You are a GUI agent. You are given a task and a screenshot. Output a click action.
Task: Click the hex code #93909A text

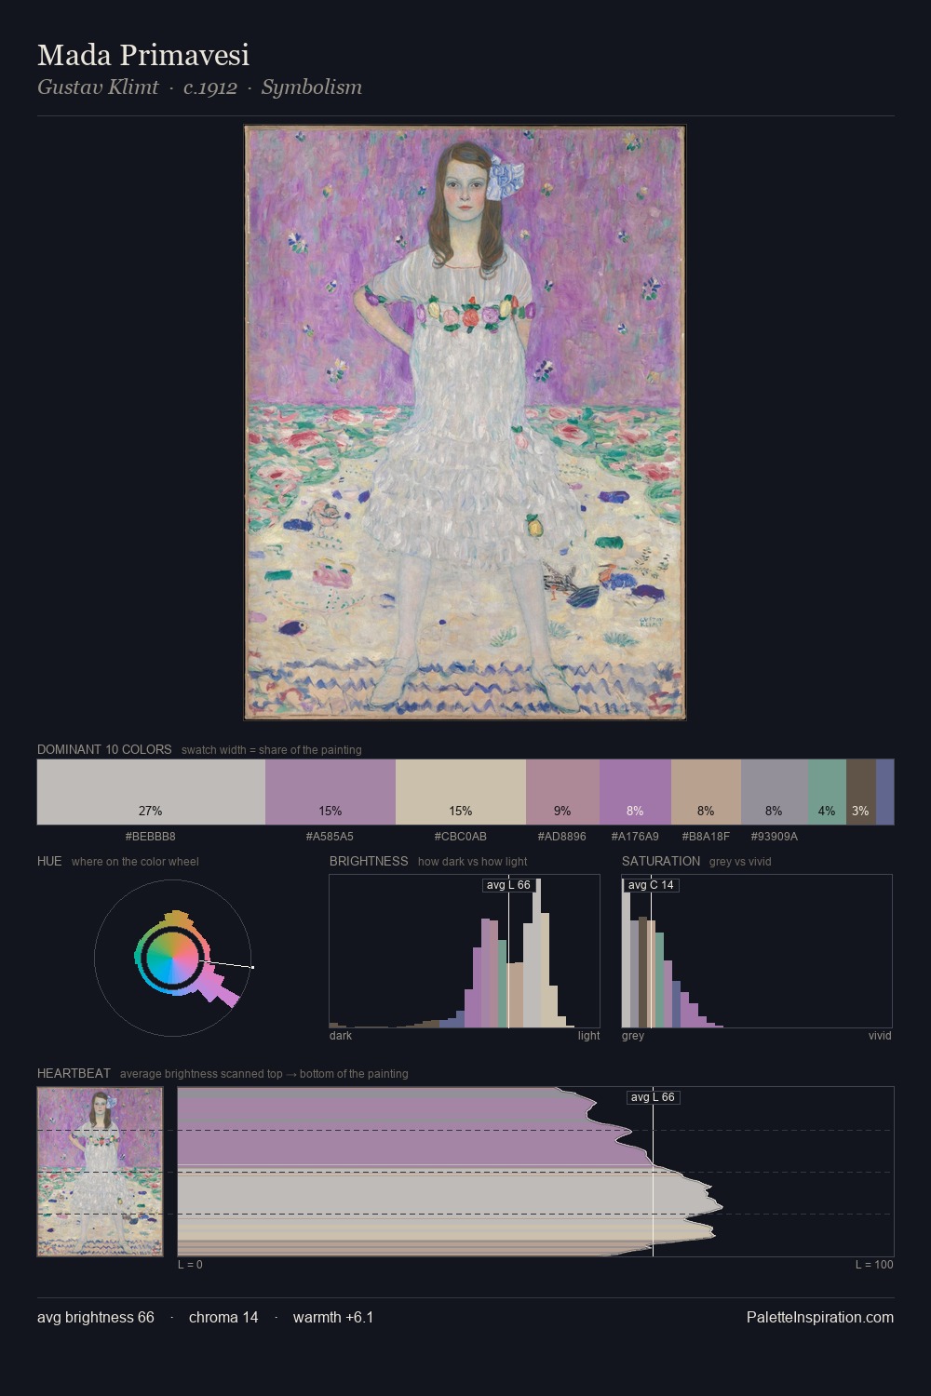[774, 836]
